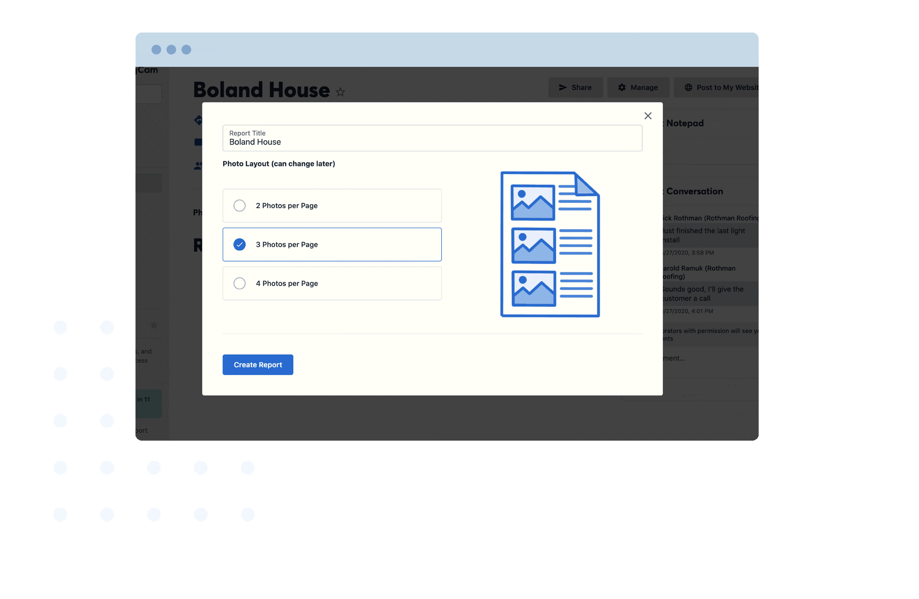The image size is (919, 599).
Task: Click the layout preview document illustration
Action: click(549, 244)
